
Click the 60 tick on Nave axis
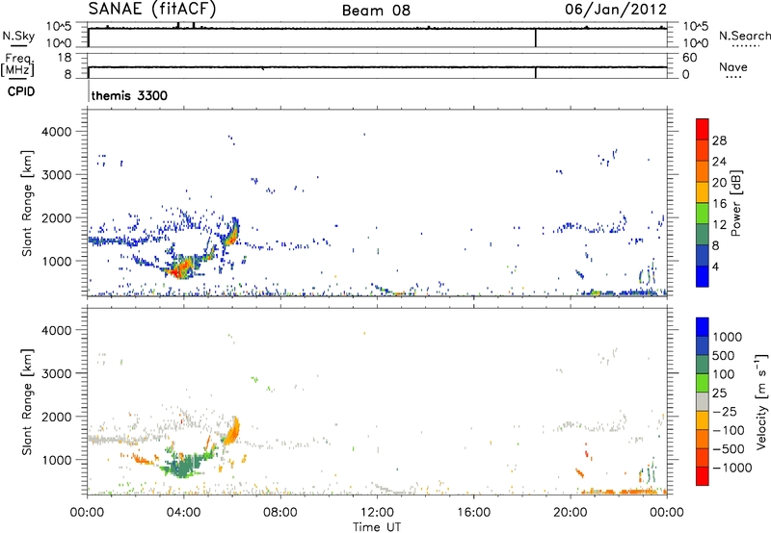690,58
